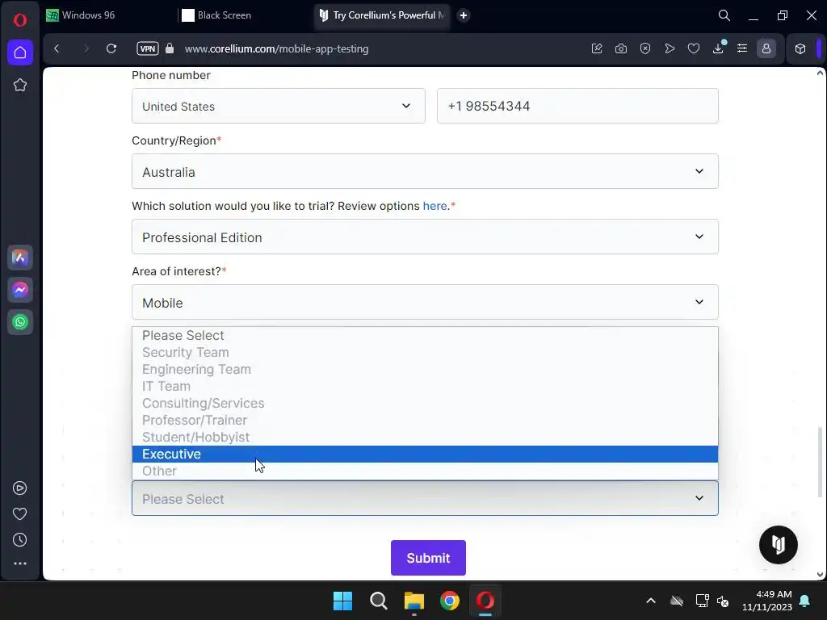The image size is (827, 620).
Task: Open history clock icon in sidebar
Action: 19,540
